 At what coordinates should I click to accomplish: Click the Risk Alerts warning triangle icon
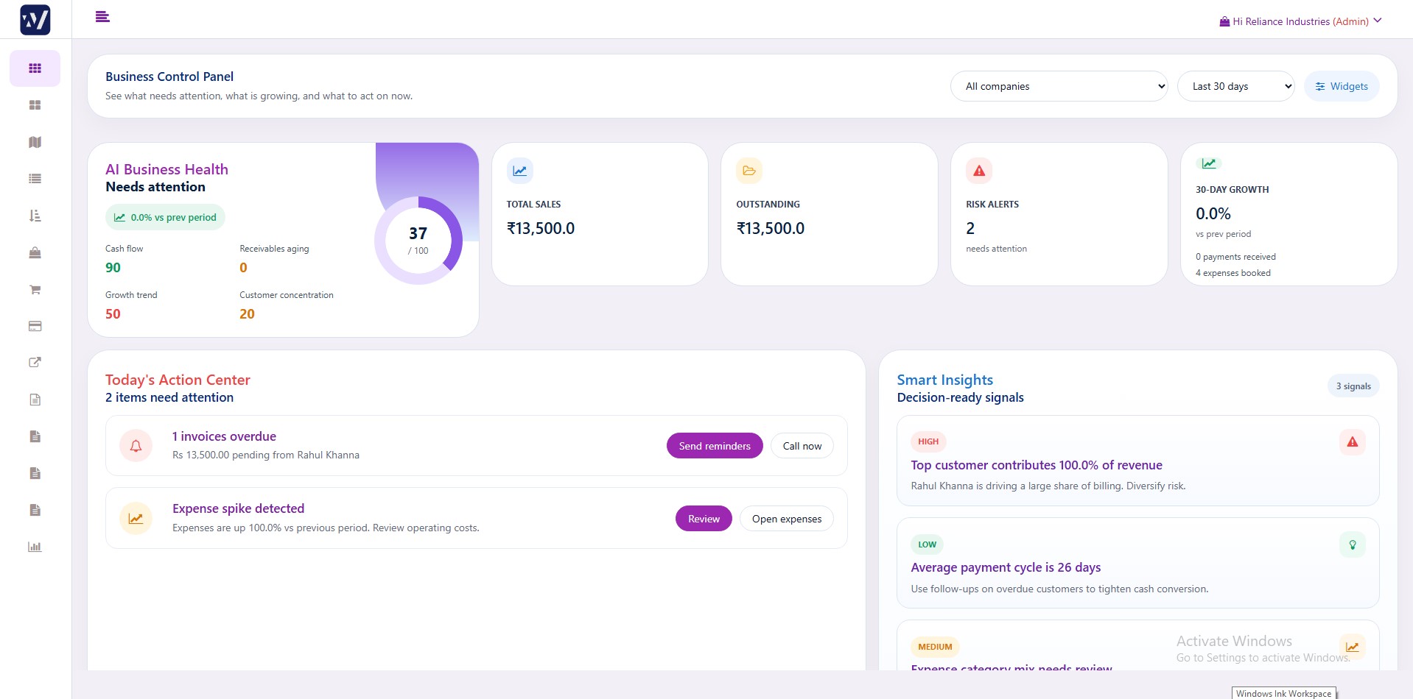[x=979, y=171]
